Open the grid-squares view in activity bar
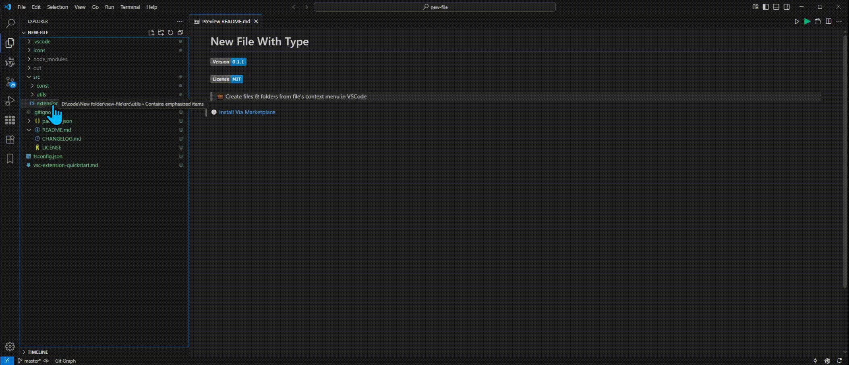This screenshot has height=365, width=849. click(x=10, y=120)
